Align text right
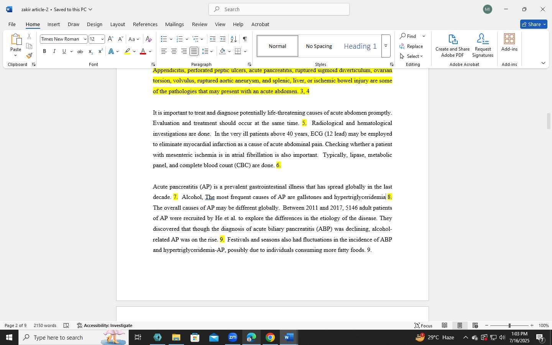552x345 pixels. tap(184, 51)
